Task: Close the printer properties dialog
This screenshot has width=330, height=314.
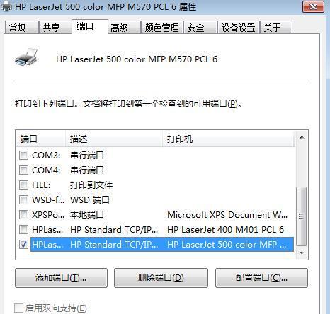Action: [x=313, y=6]
